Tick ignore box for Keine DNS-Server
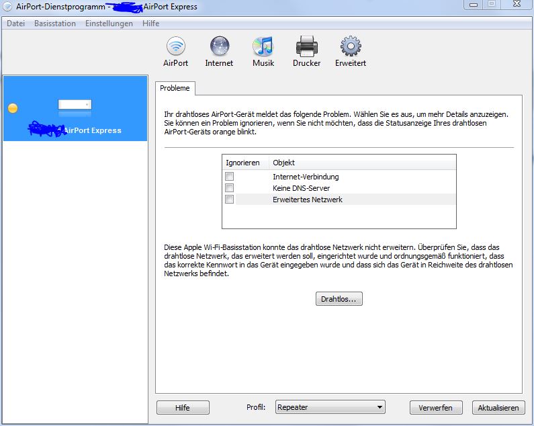This screenshot has height=426, width=534. [230, 187]
